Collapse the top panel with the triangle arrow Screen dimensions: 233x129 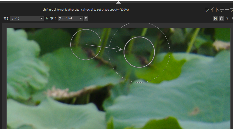(119, 2)
